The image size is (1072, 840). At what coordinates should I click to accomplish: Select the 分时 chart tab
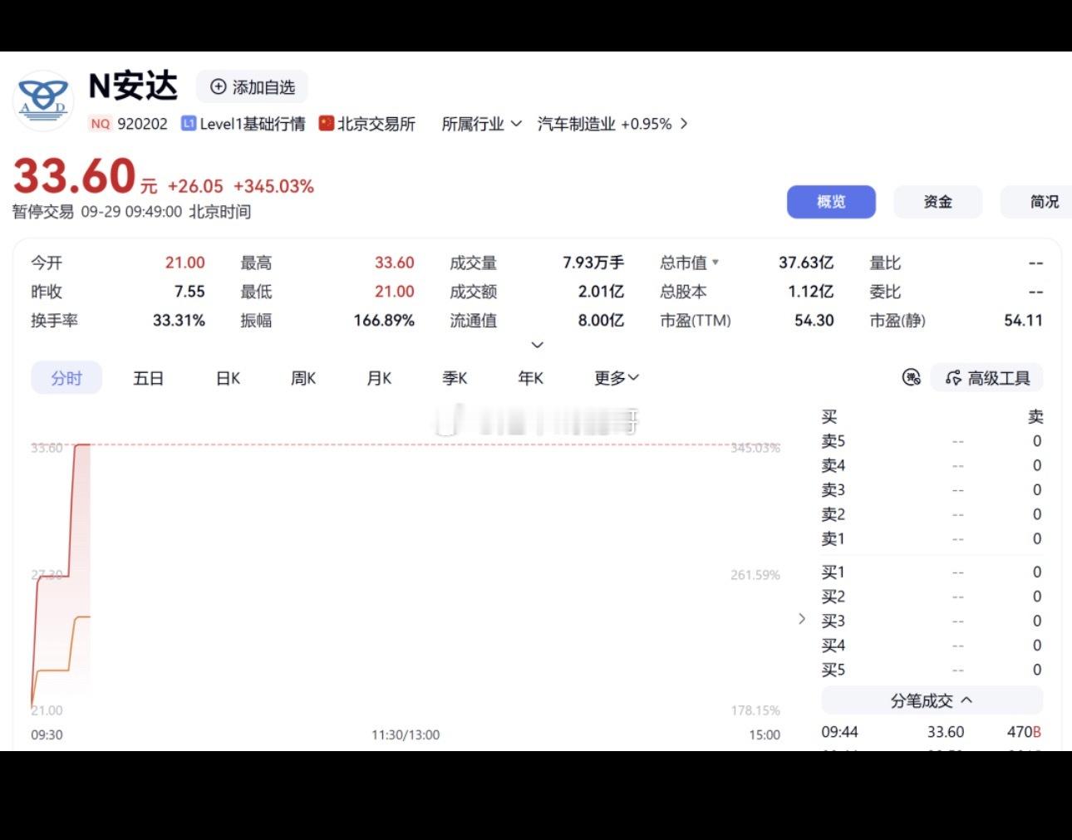pos(66,378)
